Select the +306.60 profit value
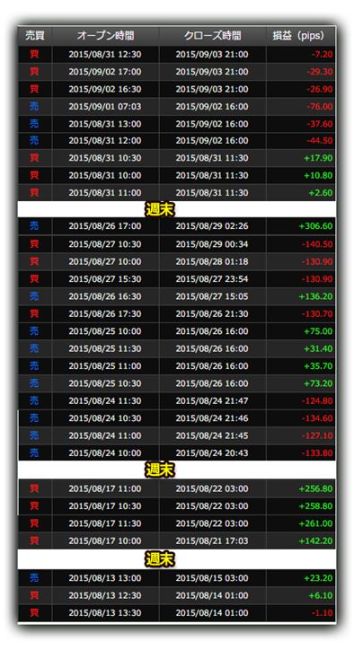Image resolution: width=354 pixels, height=650 pixels. (x=315, y=226)
